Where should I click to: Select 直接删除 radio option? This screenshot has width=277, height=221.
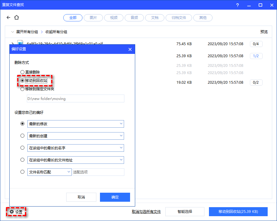coord(23,72)
